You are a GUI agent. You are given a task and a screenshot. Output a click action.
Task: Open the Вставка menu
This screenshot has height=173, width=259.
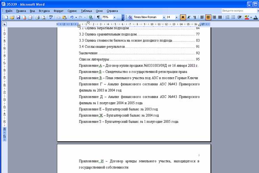[44, 11]
